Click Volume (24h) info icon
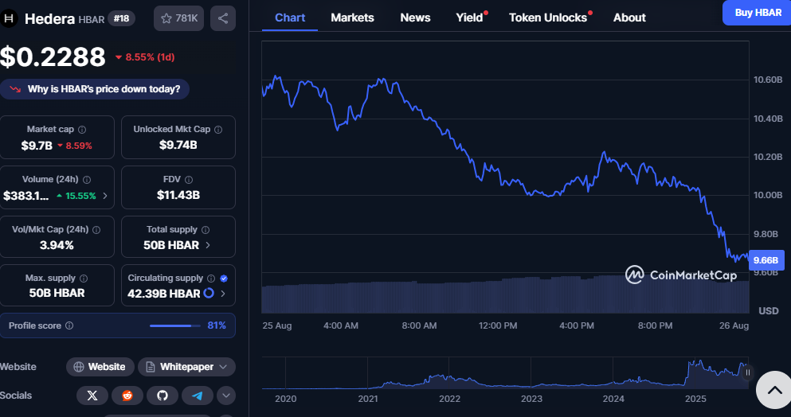The image size is (791, 417). coord(87,180)
